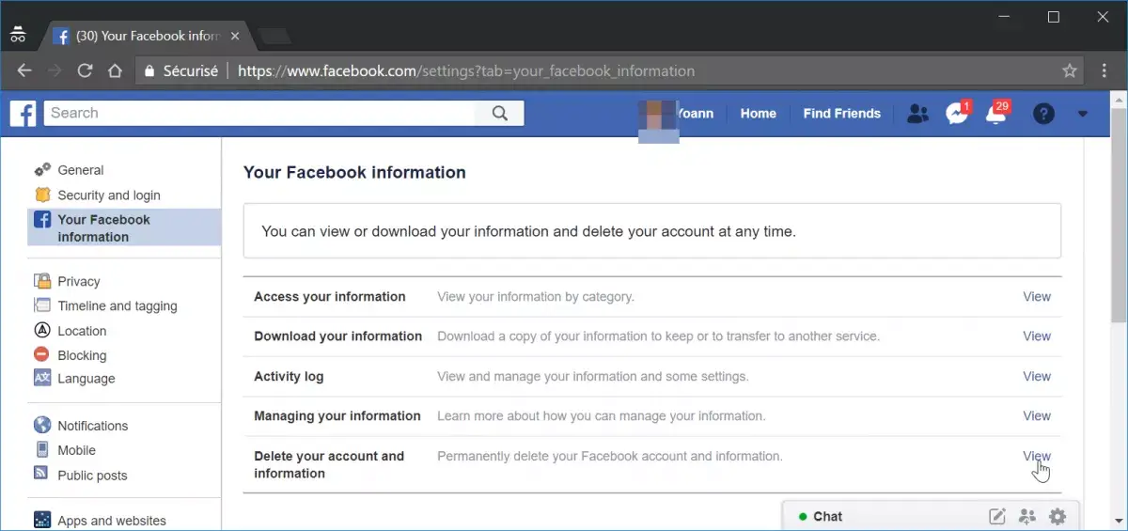
Task: Click View for Access your information
Action: 1037,296
